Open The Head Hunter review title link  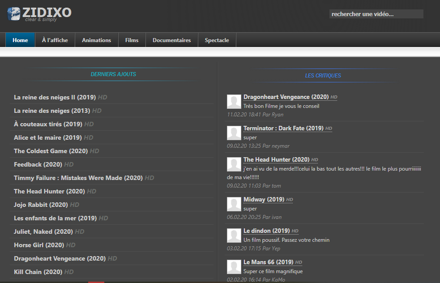[281, 160]
